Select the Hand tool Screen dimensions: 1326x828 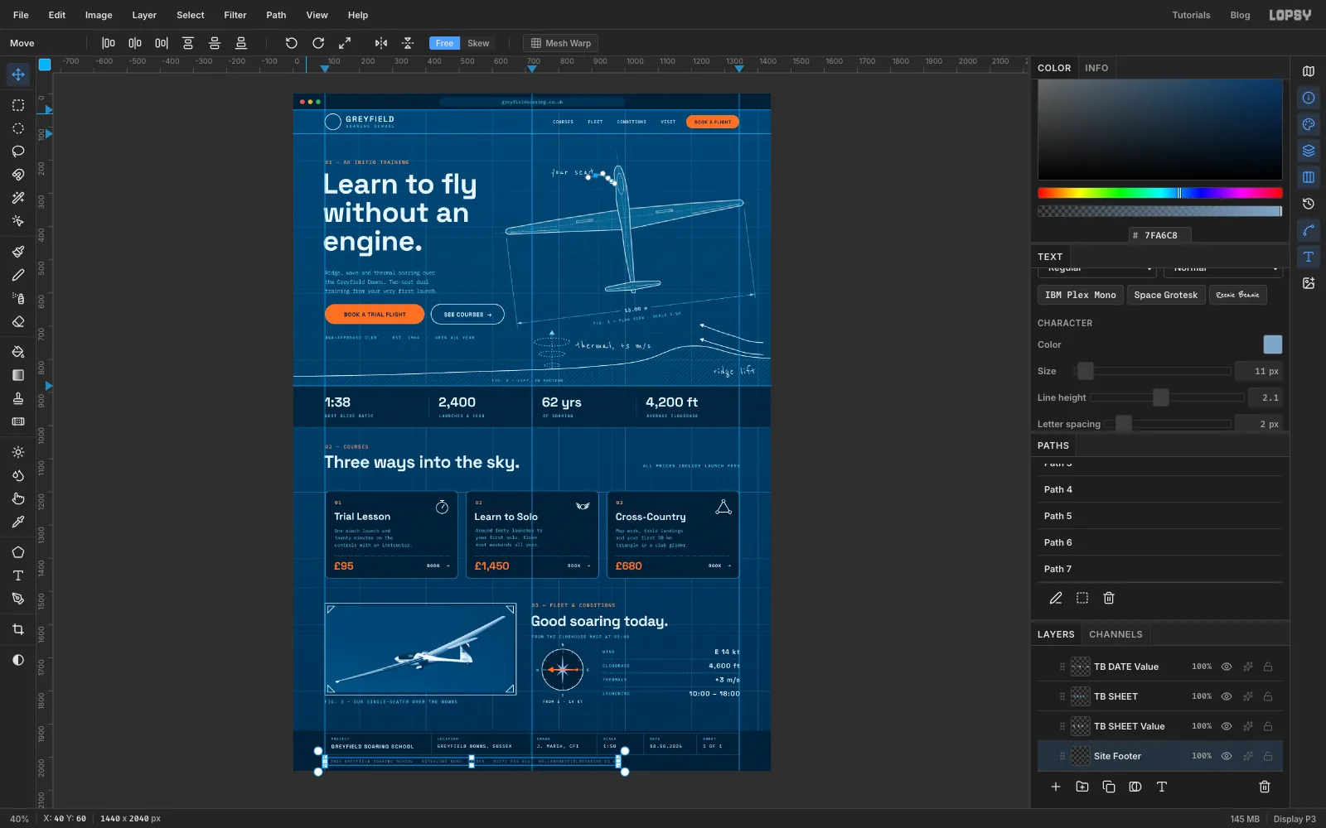point(18,498)
